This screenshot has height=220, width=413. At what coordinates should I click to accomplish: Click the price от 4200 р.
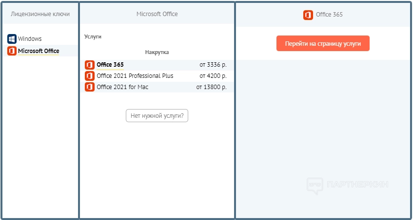pyautogui.click(x=213, y=76)
